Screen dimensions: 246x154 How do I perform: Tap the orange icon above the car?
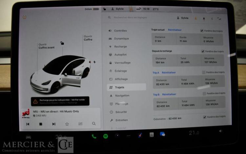pos(24,17)
